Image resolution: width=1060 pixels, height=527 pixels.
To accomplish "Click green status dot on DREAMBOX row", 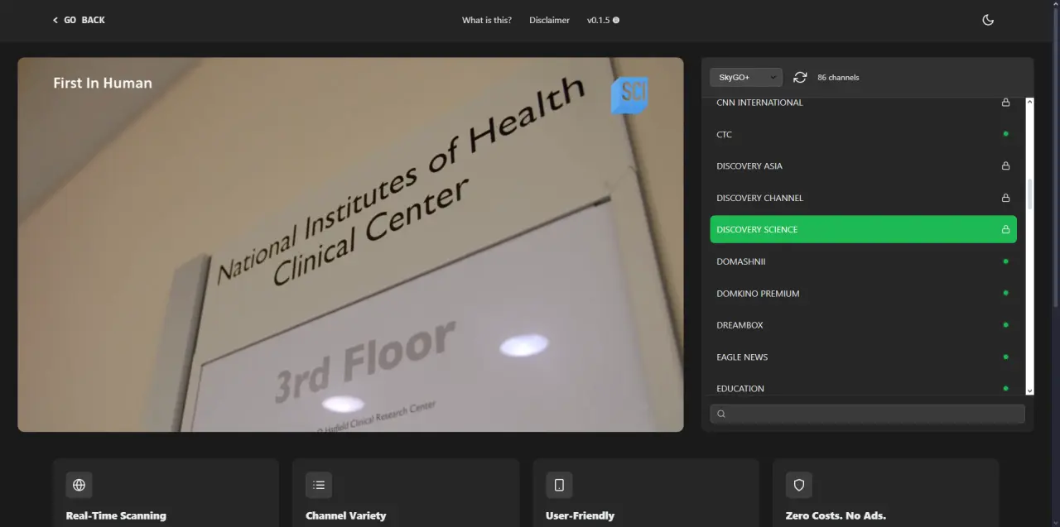I will [1005, 325].
